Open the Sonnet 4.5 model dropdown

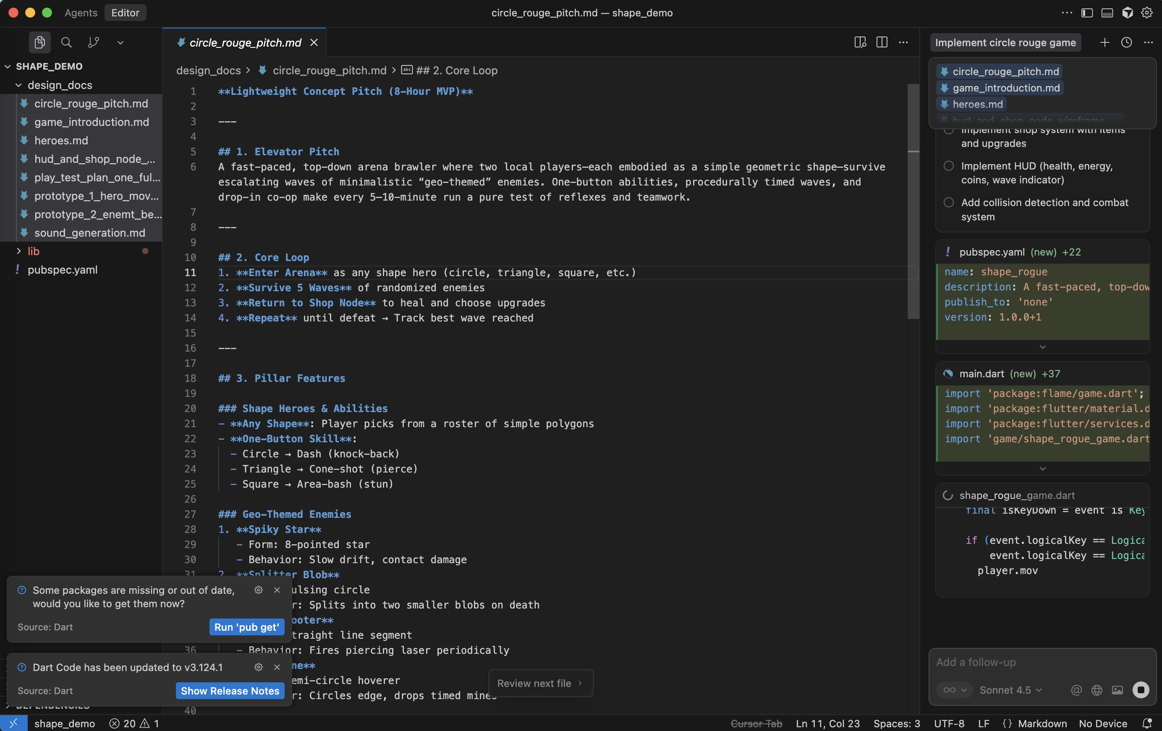[x=1010, y=690]
